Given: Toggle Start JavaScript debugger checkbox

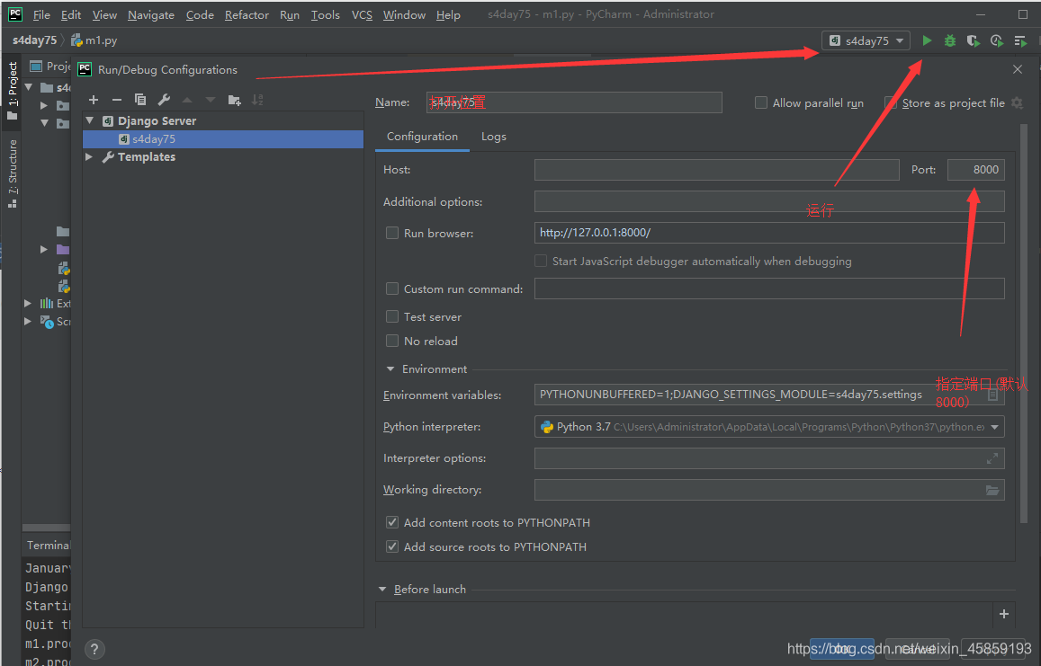Looking at the screenshot, I should coord(541,262).
